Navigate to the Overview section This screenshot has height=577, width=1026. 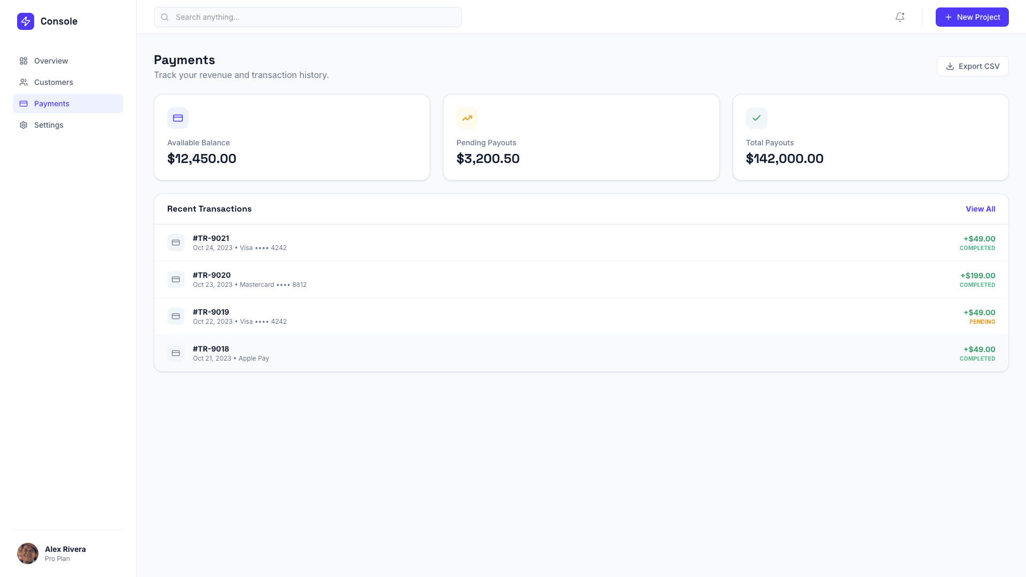click(51, 61)
